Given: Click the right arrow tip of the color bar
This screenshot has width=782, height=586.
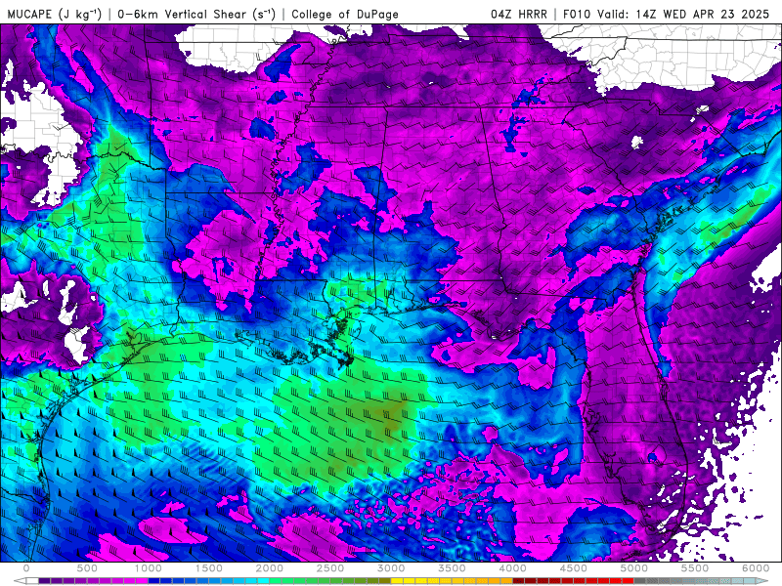Looking at the screenshot, I should [764, 581].
